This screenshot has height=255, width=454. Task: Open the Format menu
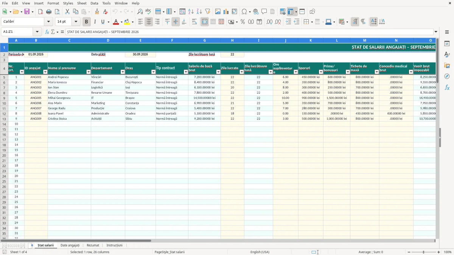point(53,3)
